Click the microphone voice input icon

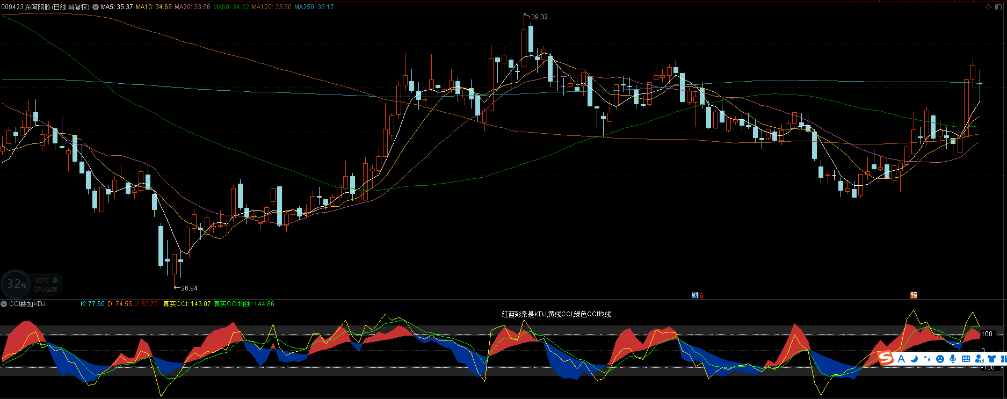pyautogui.click(x=953, y=359)
